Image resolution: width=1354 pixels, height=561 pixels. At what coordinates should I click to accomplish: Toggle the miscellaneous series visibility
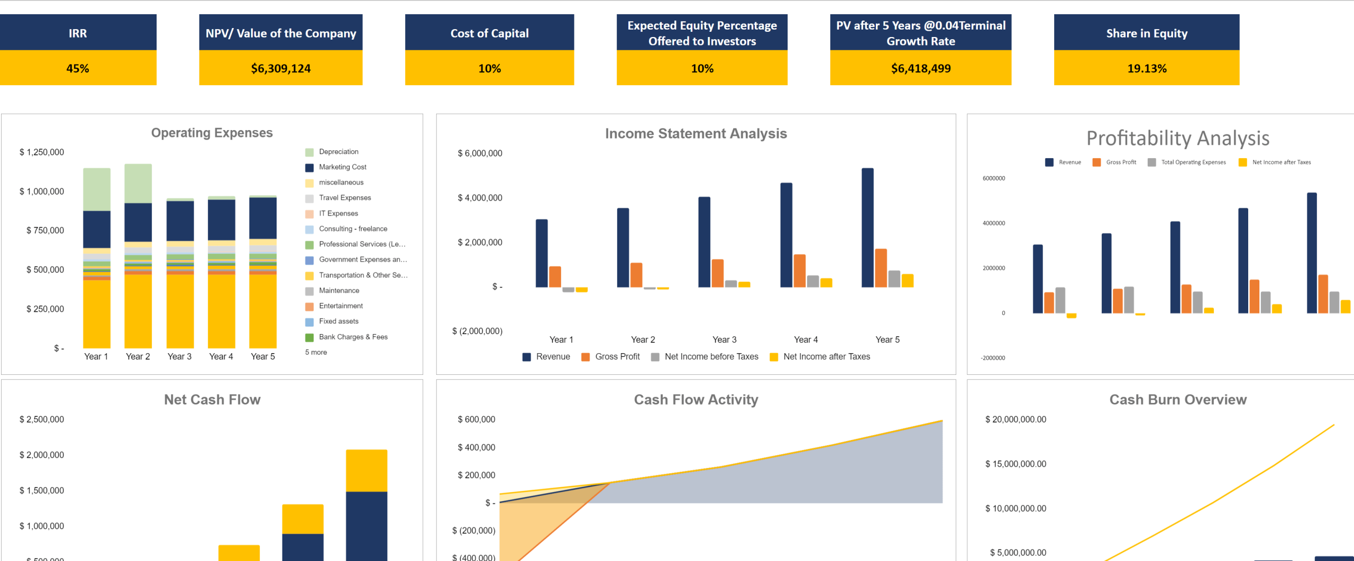click(309, 182)
